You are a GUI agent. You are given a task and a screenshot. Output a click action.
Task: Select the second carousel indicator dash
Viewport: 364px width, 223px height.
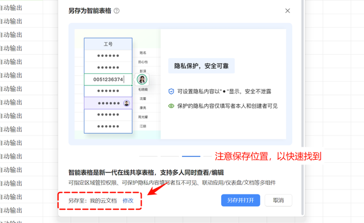click(x=169, y=156)
